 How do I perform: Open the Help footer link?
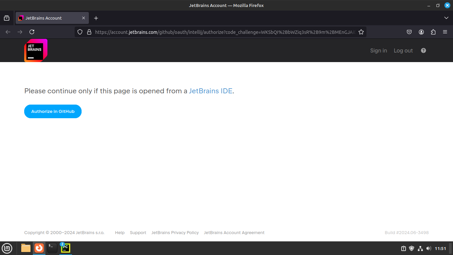[120, 233]
